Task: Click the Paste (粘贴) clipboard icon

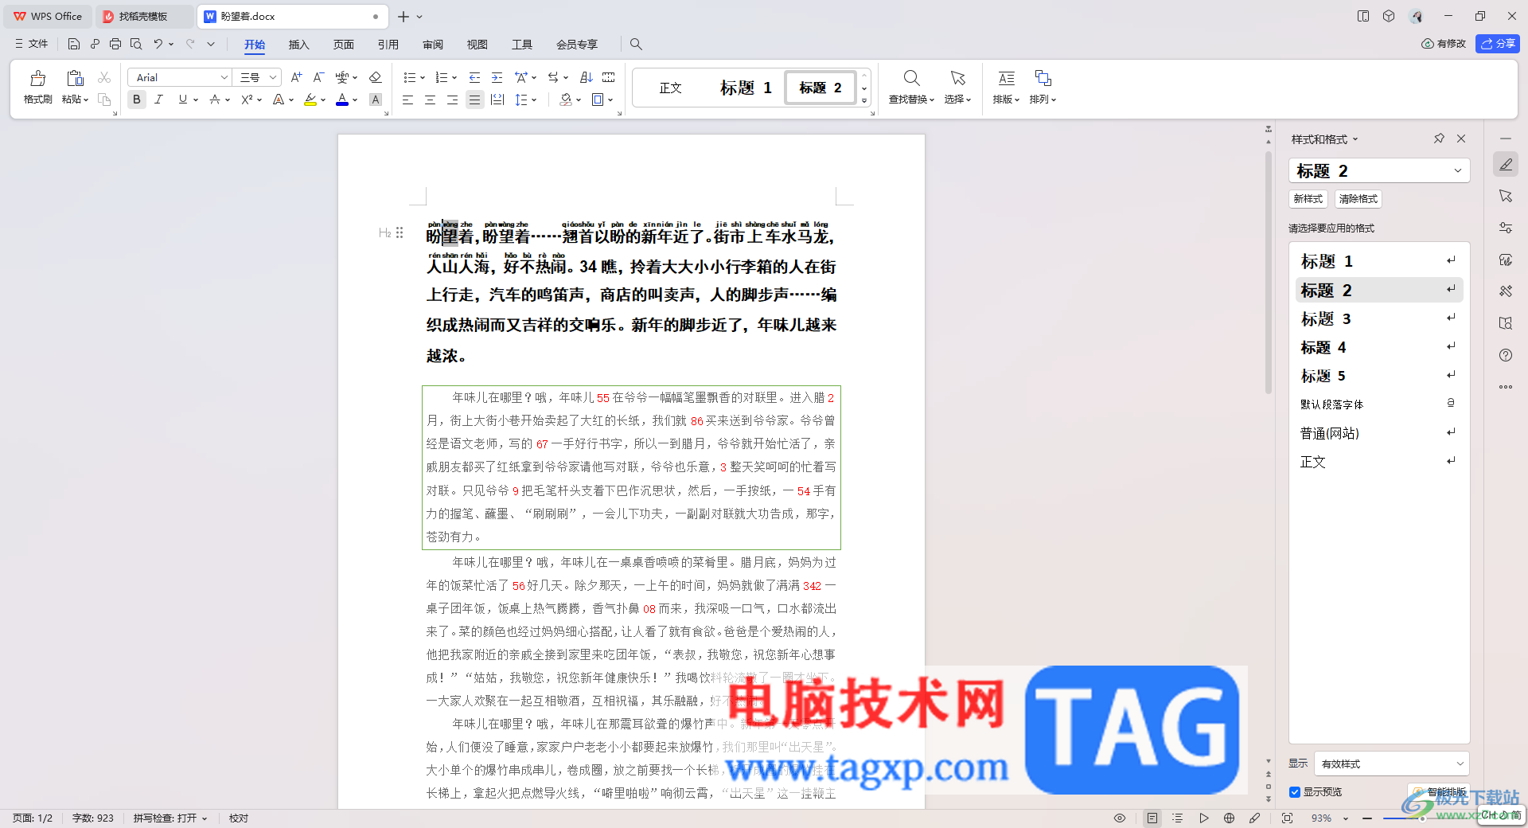Action: click(x=75, y=78)
